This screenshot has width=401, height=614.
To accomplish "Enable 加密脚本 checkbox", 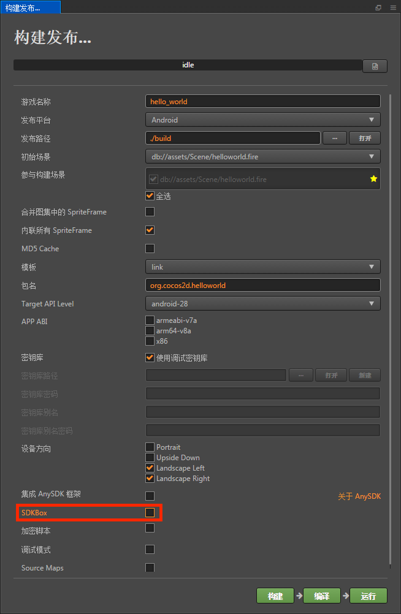I will (x=150, y=528).
